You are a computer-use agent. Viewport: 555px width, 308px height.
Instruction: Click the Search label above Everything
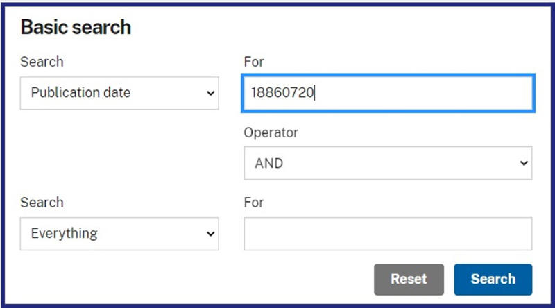42,203
